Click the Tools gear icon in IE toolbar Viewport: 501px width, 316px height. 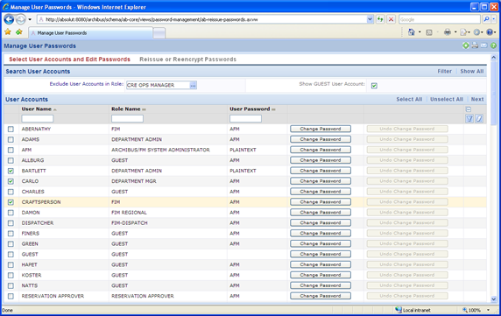(476, 32)
